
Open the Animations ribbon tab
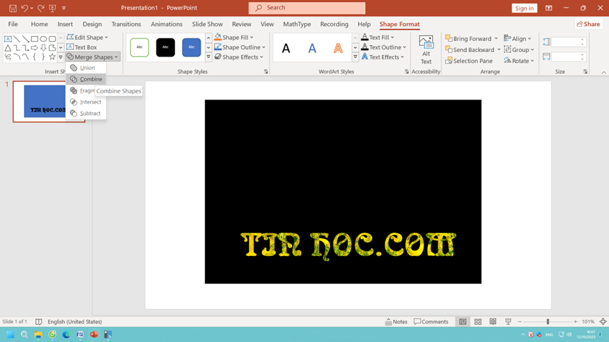[x=166, y=24]
